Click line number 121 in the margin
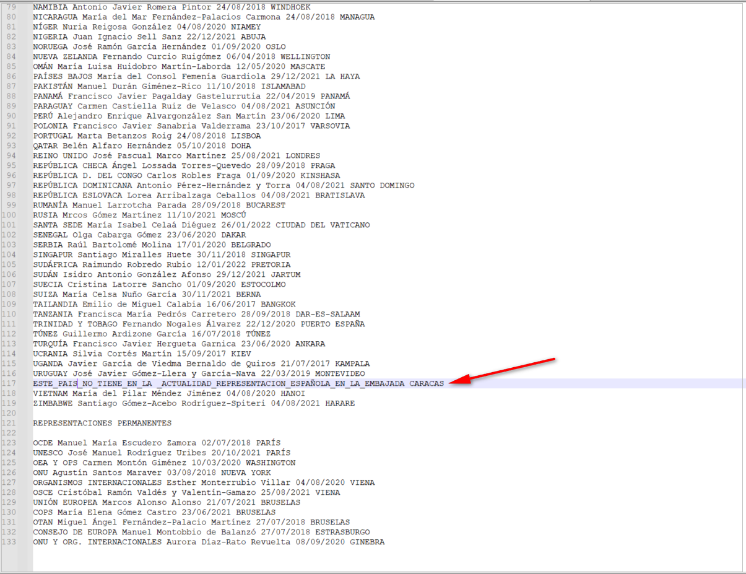The width and height of the screenshot is (746, 574). 11,423
